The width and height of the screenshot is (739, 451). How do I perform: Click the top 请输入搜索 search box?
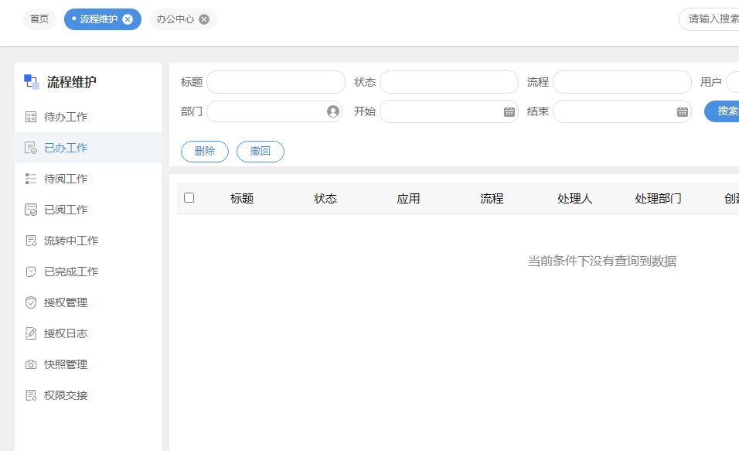(710, 19)
